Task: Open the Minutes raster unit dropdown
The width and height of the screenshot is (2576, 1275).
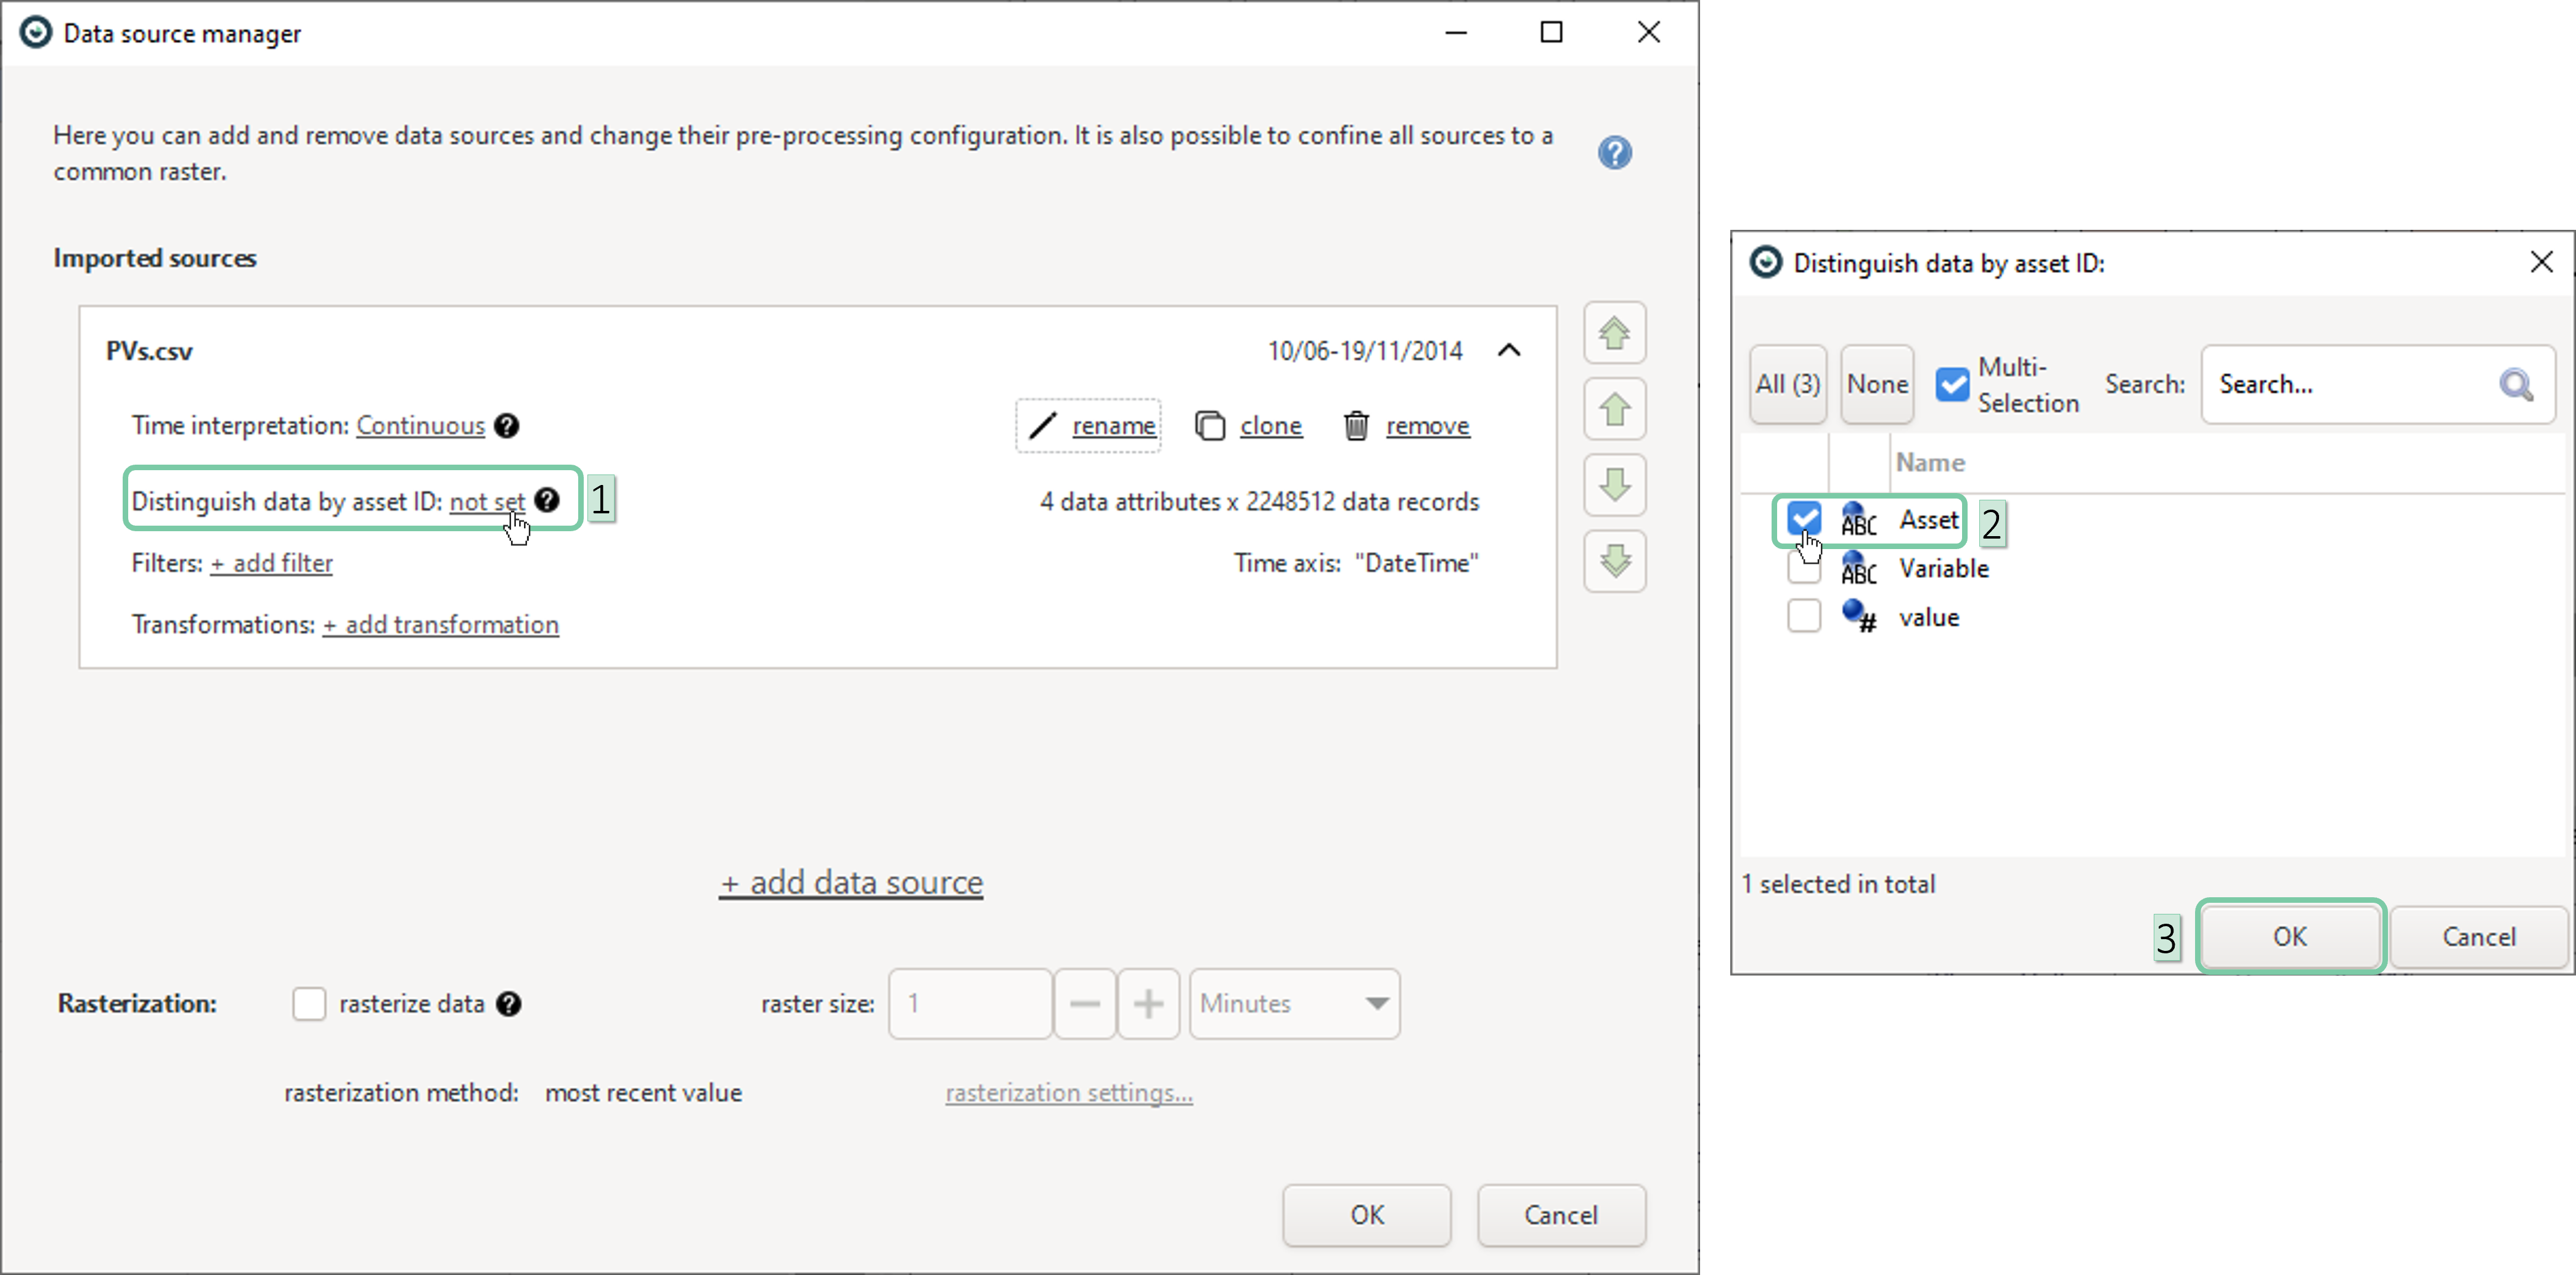Action: coord(1294,1004)
